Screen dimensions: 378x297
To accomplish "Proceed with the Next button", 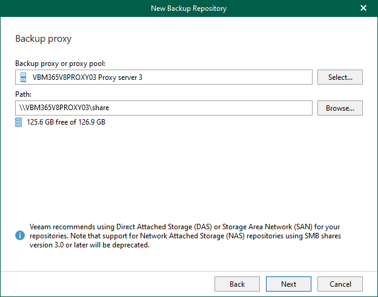I will click(x=288, y=284).
